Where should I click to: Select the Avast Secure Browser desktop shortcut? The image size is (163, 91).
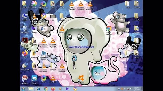pos(44,18)
